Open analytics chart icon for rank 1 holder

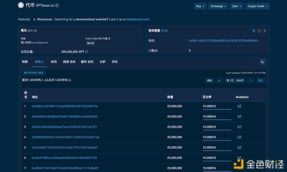(x=240, y=106)
